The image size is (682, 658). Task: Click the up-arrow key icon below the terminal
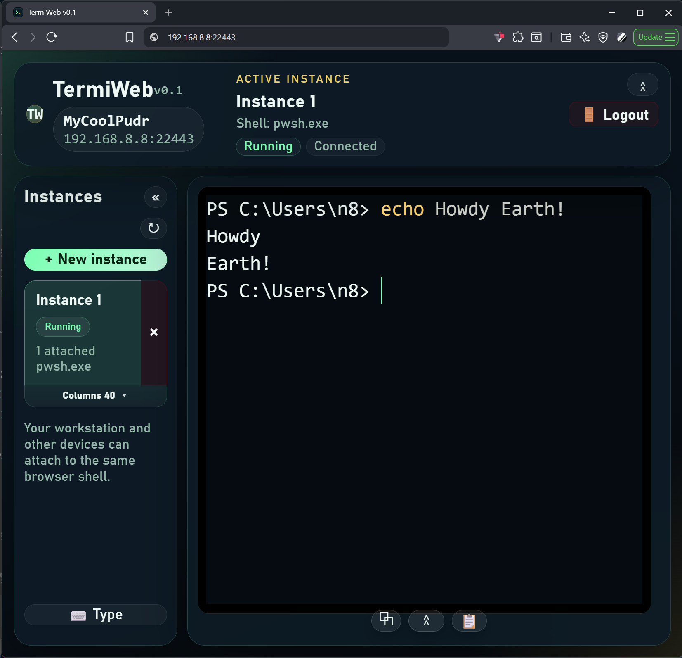426,620
